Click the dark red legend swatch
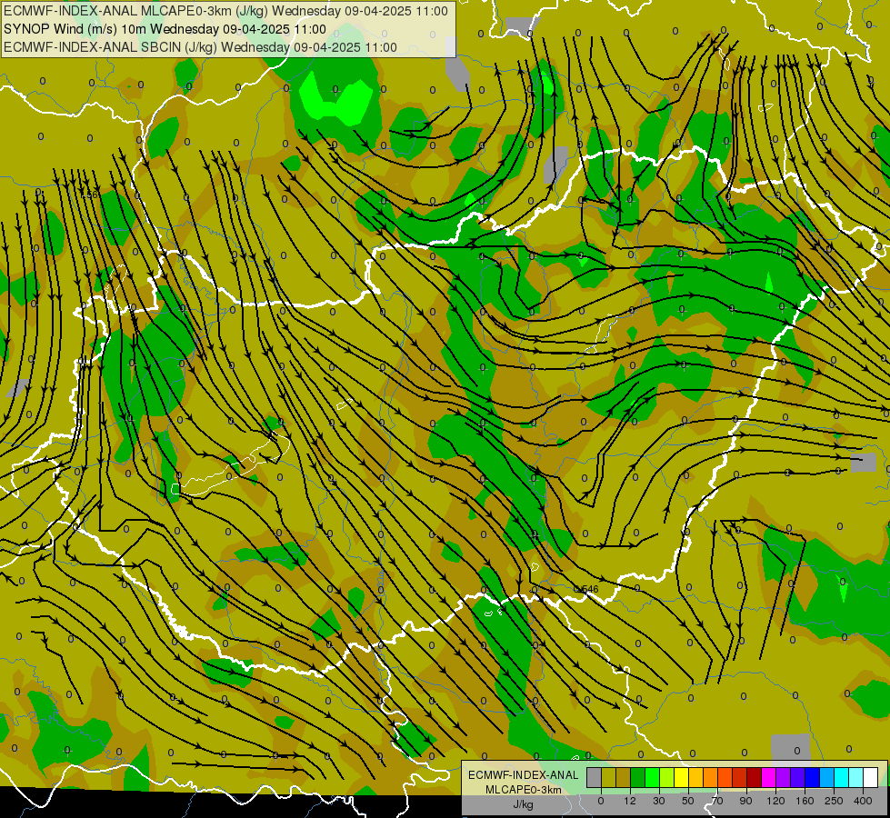This screenshot has width=890, height=818. [x=755, y=778]
